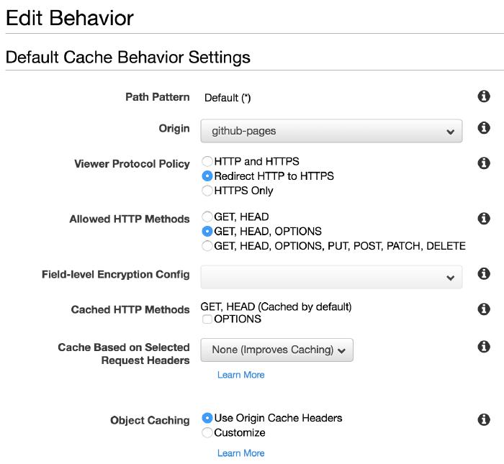The width and height of the screenshot is (504, 464).
Task: Click the info icon beside Origin dropdown
Action: point(484,128)
